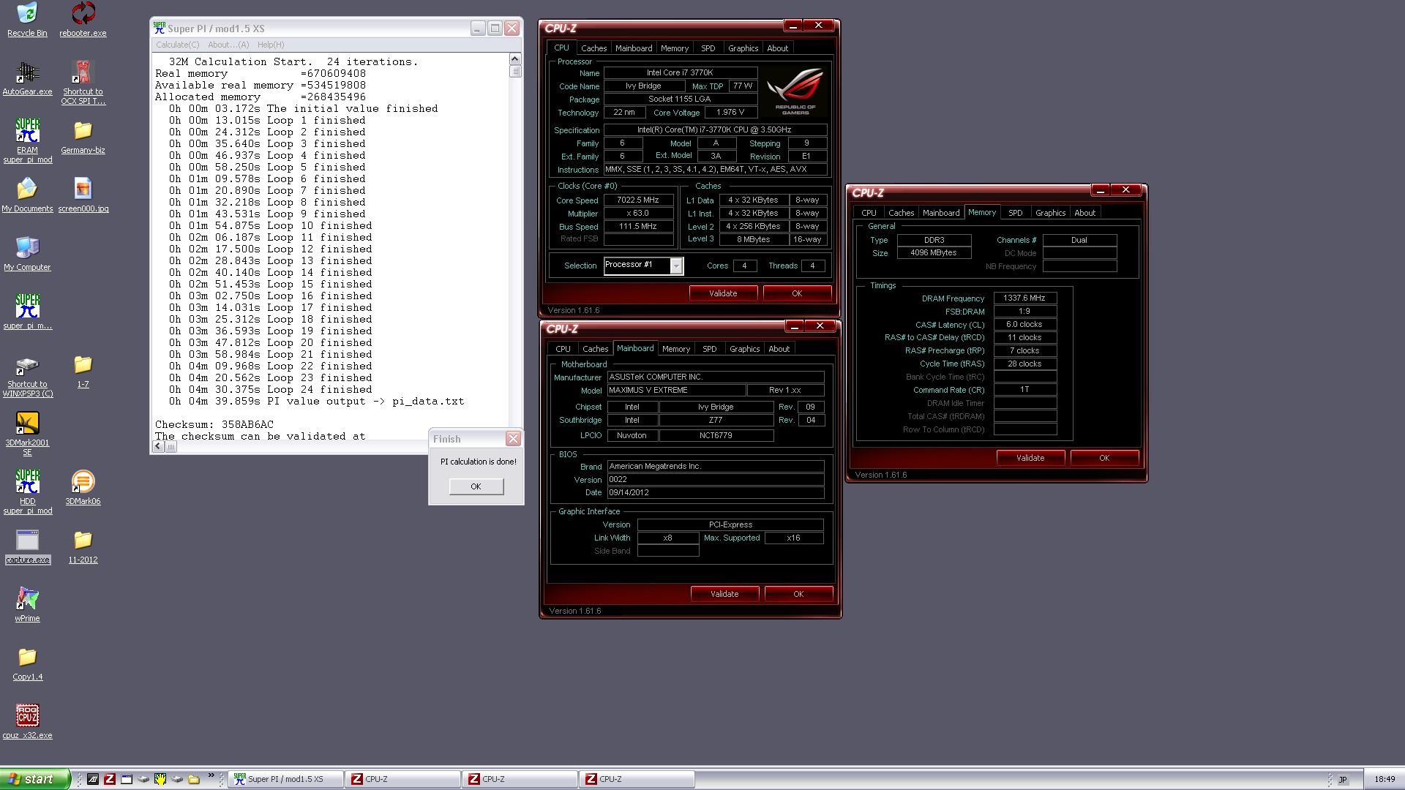Open Help(H) menu in Super PI
This screenshot has width=1405, height=790.
271,45
